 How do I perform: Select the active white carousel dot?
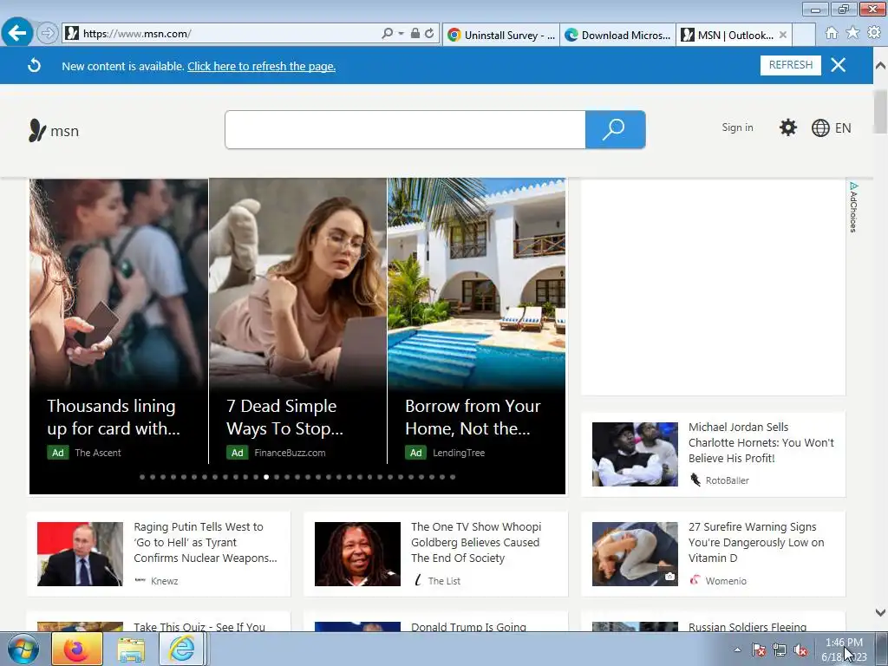(266, 477)
